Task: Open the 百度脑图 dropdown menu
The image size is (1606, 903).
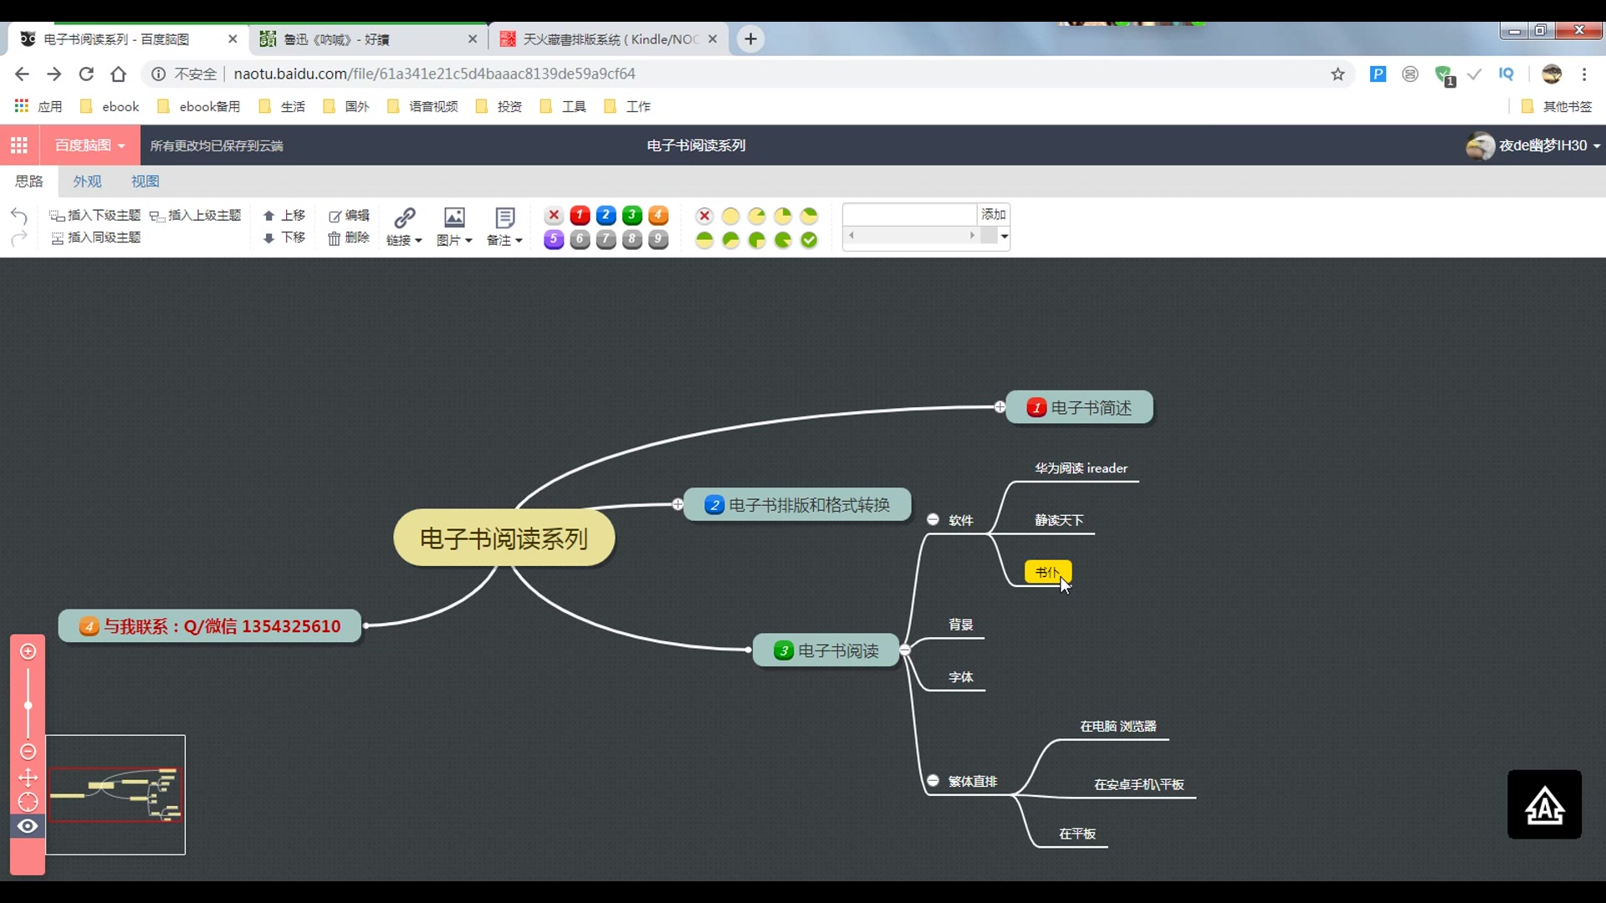Action: 90,145
